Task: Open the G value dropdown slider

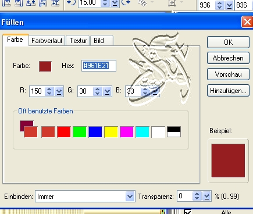Action: tap(107, 91)
